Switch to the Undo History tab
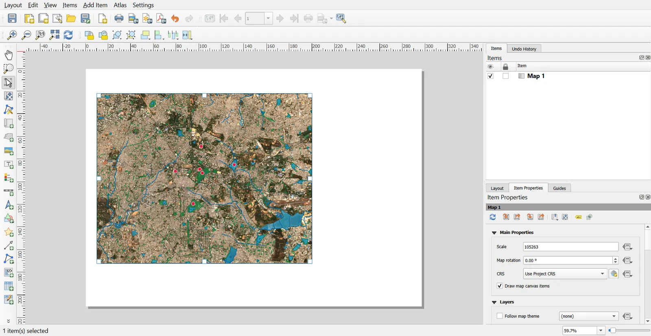651x336 pixels. click(x=524, y=49)
